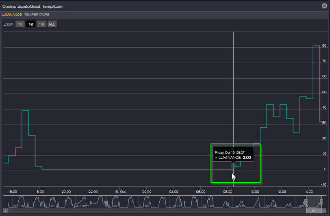Screen dimensions: 330x216
Task: Click the -10 y-axis label
Action: tap(323, 184)
